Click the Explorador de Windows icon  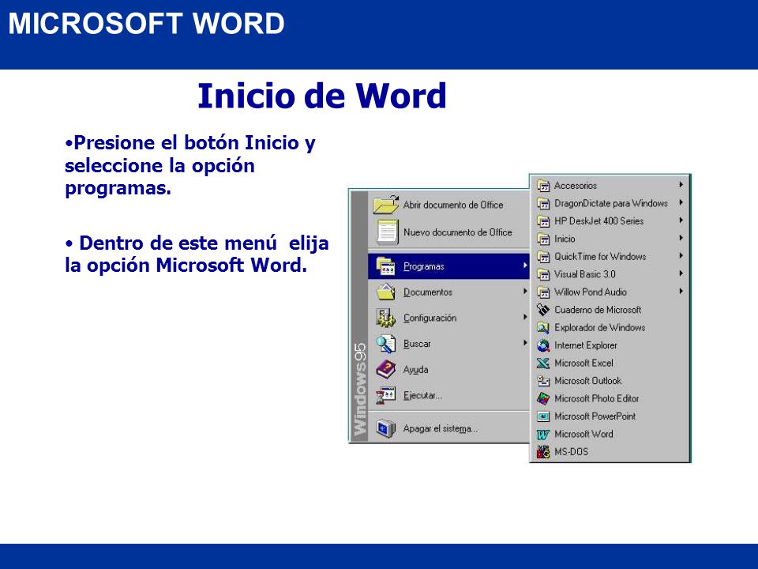pos(543,327)
